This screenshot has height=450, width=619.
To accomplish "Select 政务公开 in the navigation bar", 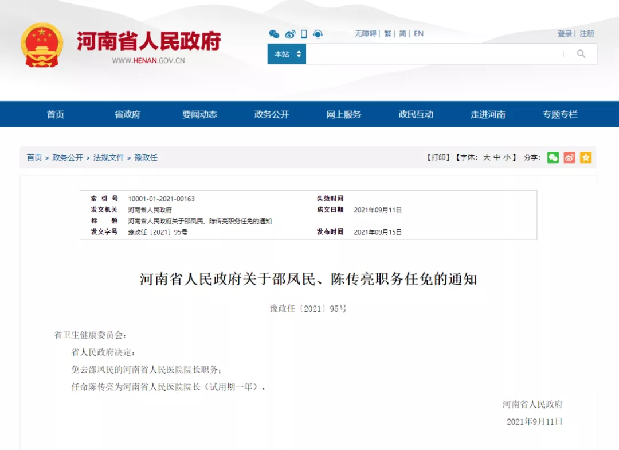I will click(271, 114).
